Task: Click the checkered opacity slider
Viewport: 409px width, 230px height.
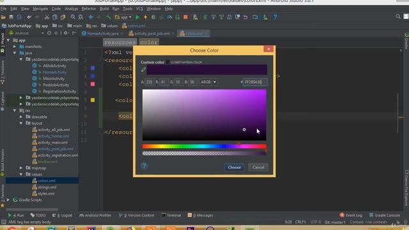Action: [204, 153]
